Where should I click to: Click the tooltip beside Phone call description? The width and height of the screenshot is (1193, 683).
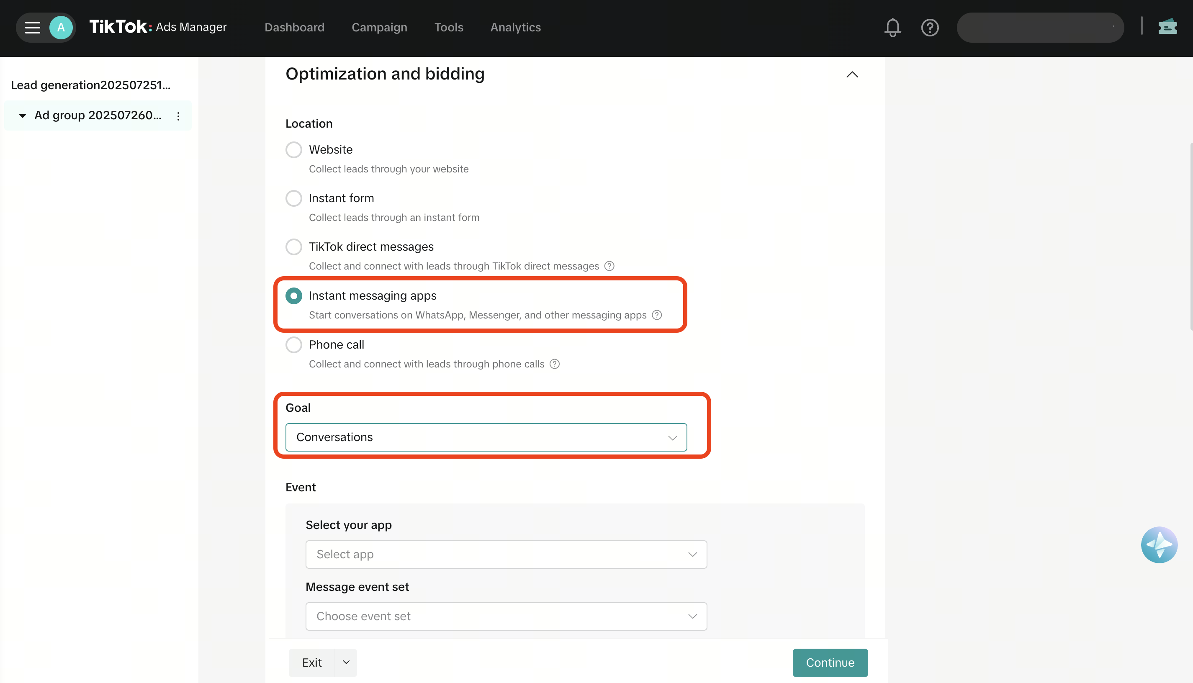(x=555, y=364)
